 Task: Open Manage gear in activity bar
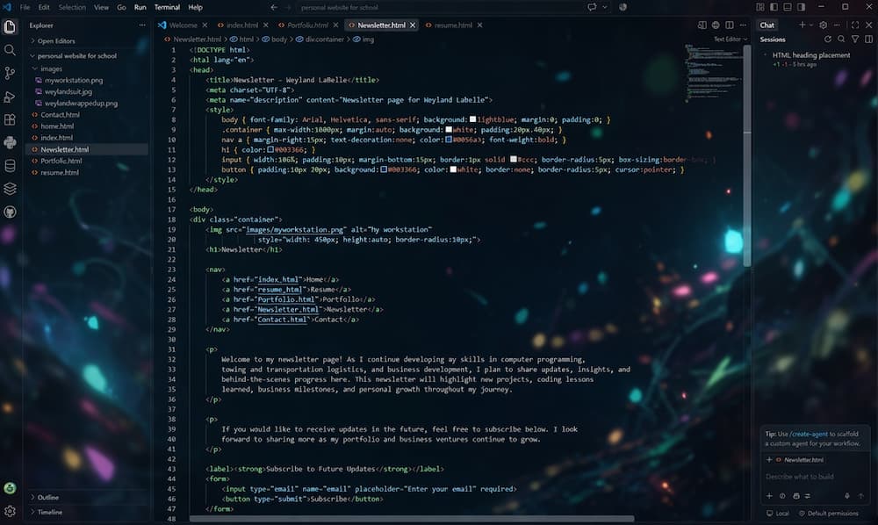[x=10, y=511]
